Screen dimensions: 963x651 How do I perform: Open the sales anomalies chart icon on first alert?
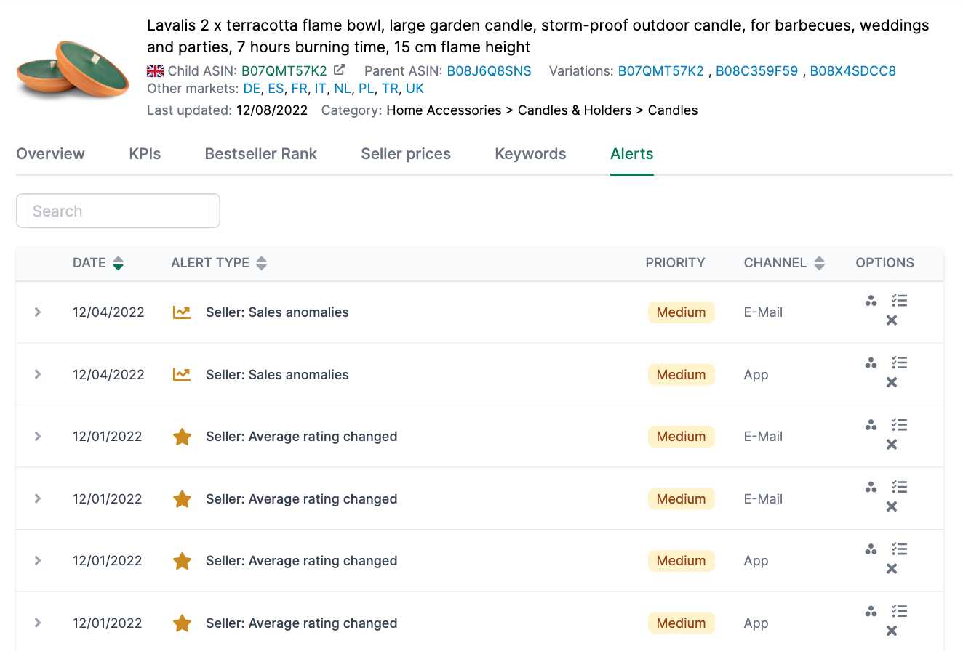[x=181, y=311]
